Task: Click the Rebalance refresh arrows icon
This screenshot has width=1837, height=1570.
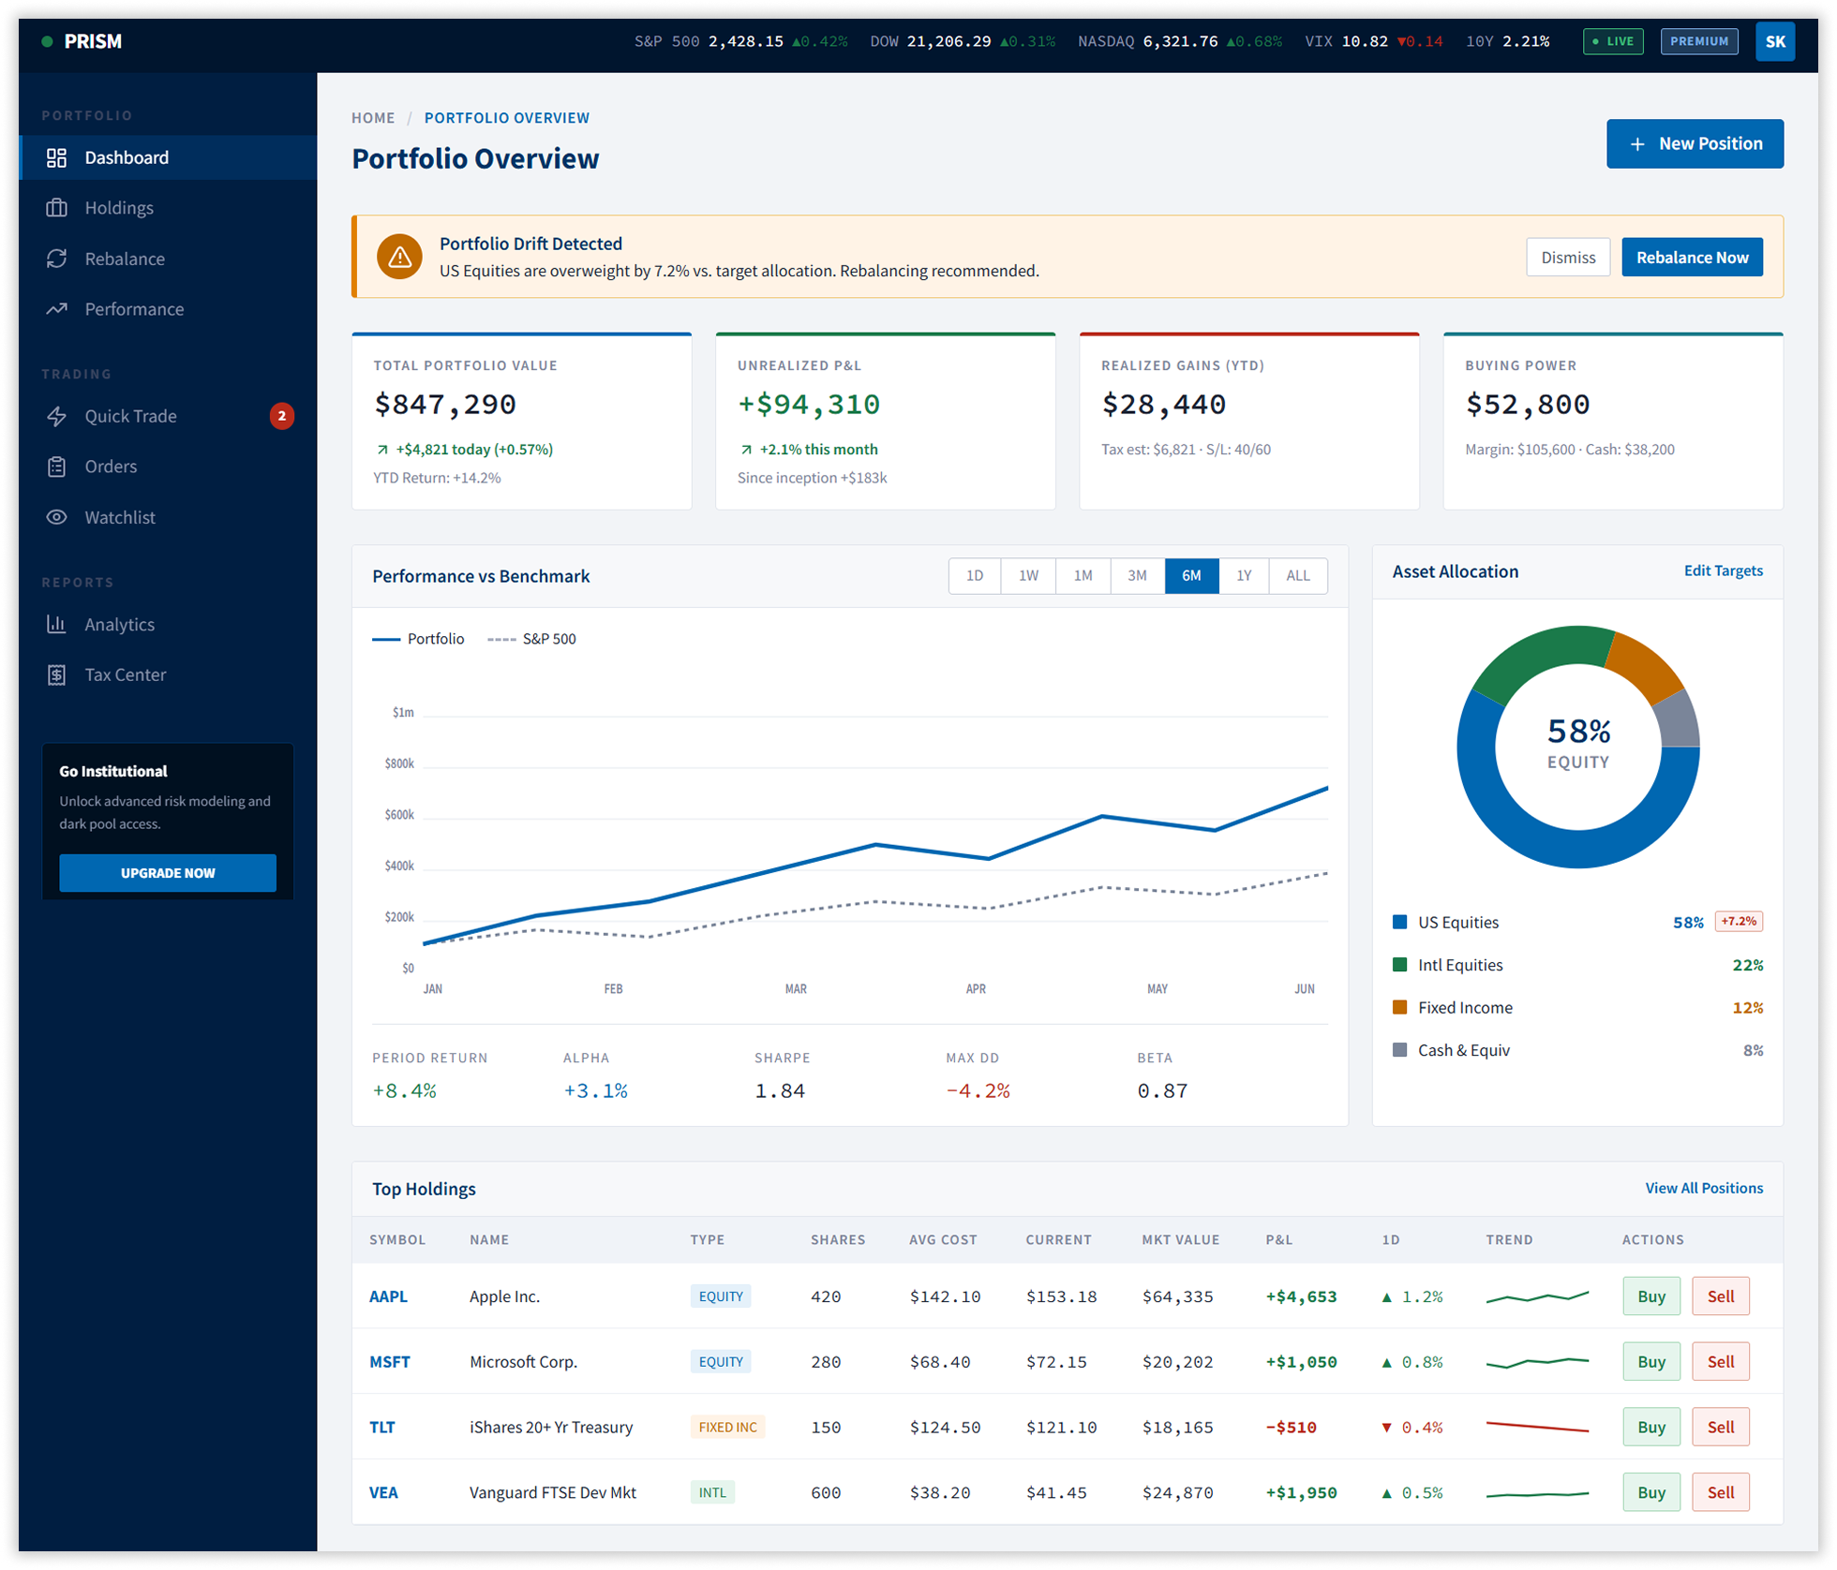Action: pyautogui.click(x=56, y=259)
